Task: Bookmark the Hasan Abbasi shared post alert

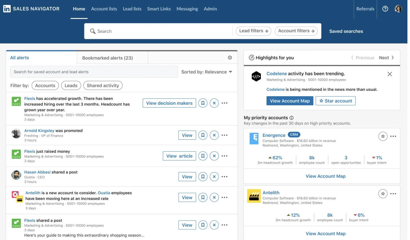Action: click(203, 177)
